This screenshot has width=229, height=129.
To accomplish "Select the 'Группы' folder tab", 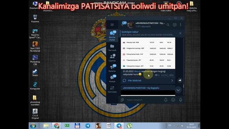I will click(112, 58).
